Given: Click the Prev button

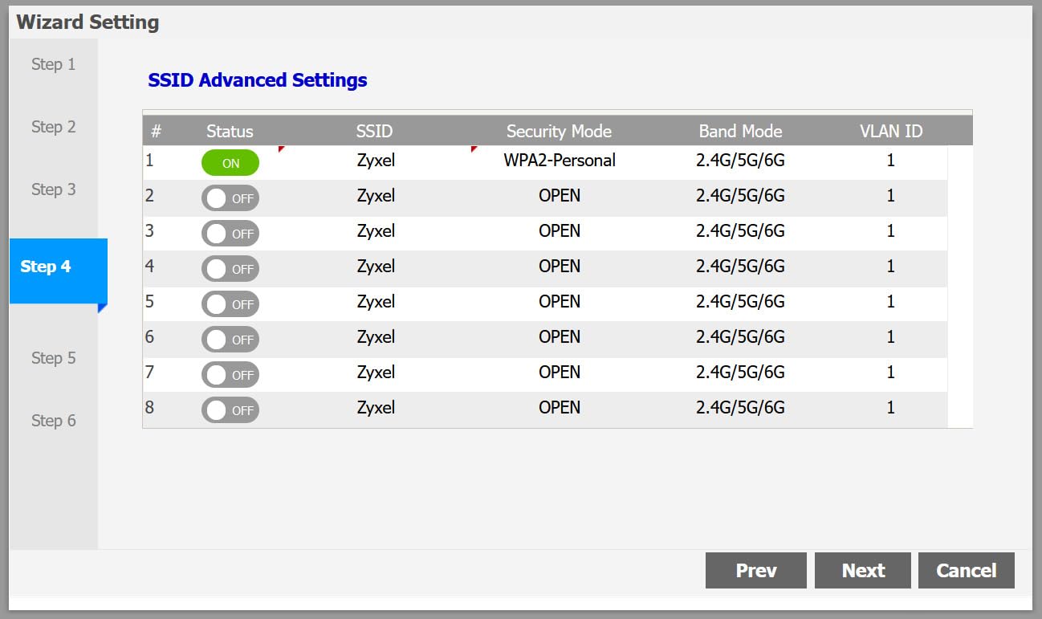Looking at the screenshot, I should (755, 570).
